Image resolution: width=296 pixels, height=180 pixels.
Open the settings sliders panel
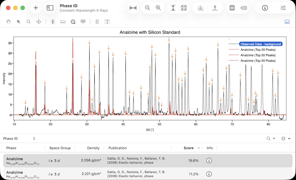pos(283,8)
